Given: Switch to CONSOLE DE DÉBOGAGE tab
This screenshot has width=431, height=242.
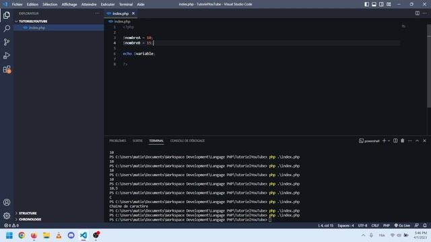Looking at the screenshot, I should (x=187, y=140).
